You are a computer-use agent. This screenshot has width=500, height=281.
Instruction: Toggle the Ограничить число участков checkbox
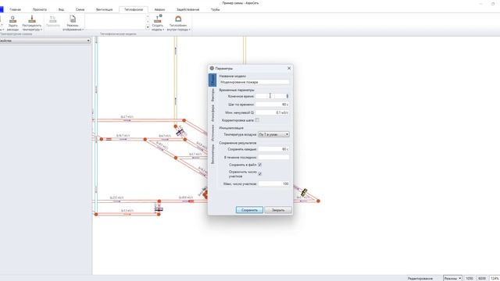[x=259, y=174]
